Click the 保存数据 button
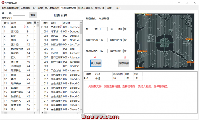Screen dimensions: 199x120 (124, 63)
